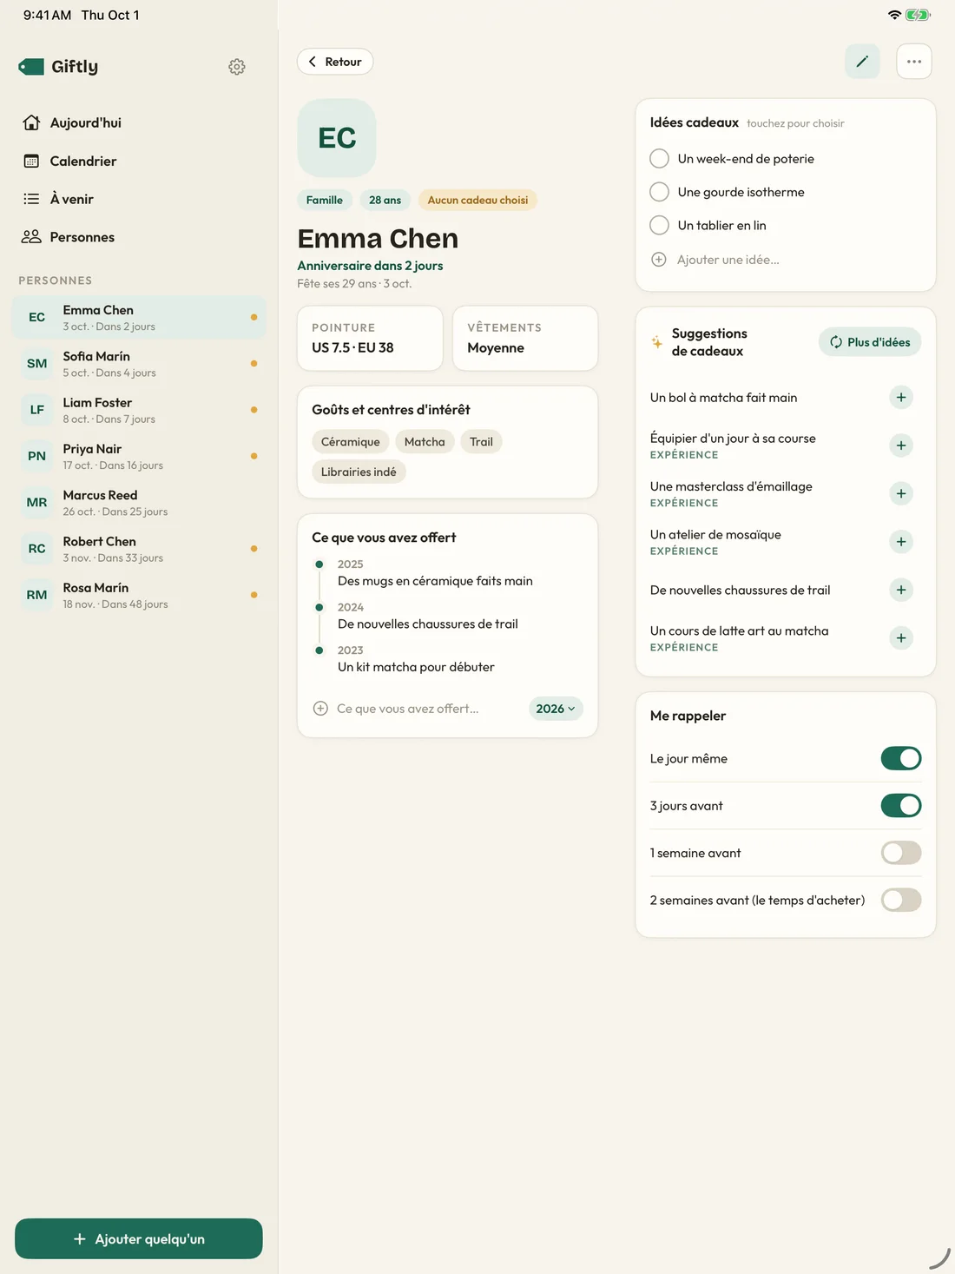955x1274 pixels.
Task: Add 'Un atelier de mosaïque' suggestion
Action: [901, 542]
